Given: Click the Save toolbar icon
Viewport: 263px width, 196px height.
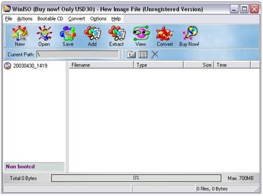Looking at the screenshot, I should [68, 36].
